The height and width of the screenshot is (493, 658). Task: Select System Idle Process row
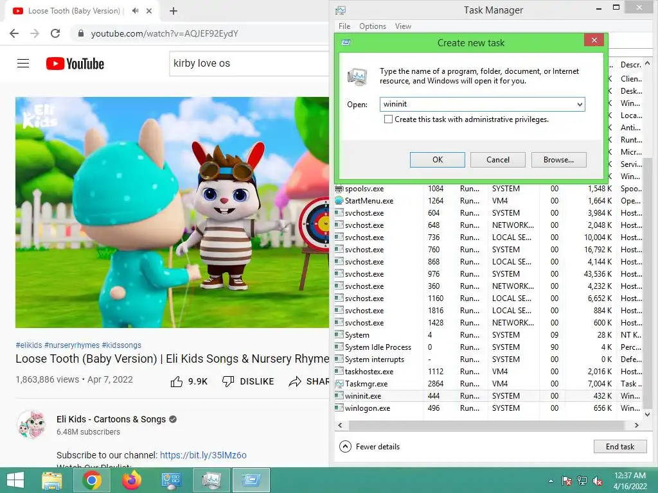(488, 347)
